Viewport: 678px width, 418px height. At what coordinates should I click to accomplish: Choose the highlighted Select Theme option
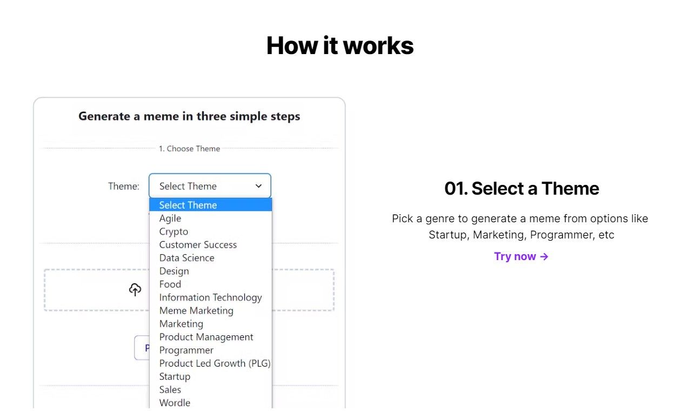click(x=211, y=205)
